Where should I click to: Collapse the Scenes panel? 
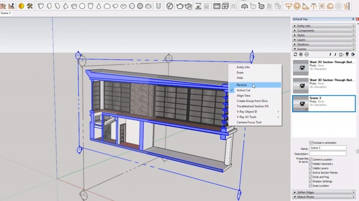click(x=324, y=49)
